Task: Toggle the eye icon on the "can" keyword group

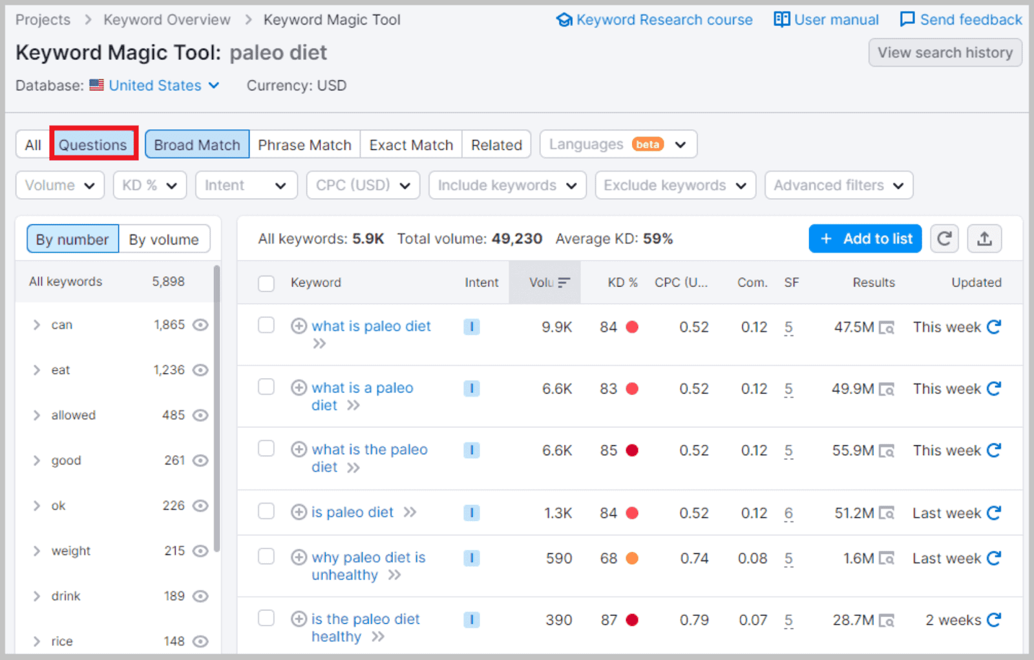Action: [x=201, y=325]
